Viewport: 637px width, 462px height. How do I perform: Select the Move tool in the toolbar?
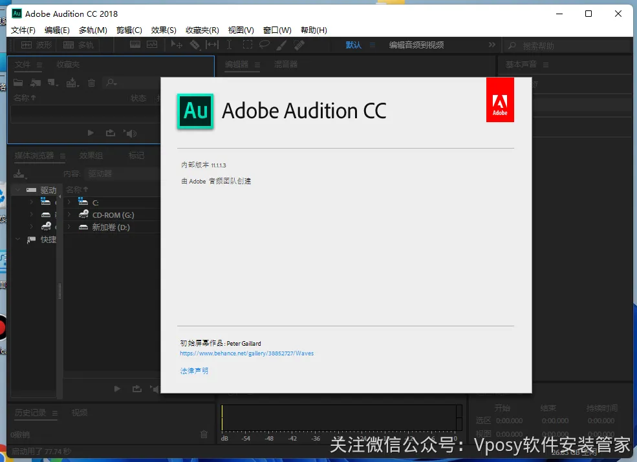(x=177, y=45)
